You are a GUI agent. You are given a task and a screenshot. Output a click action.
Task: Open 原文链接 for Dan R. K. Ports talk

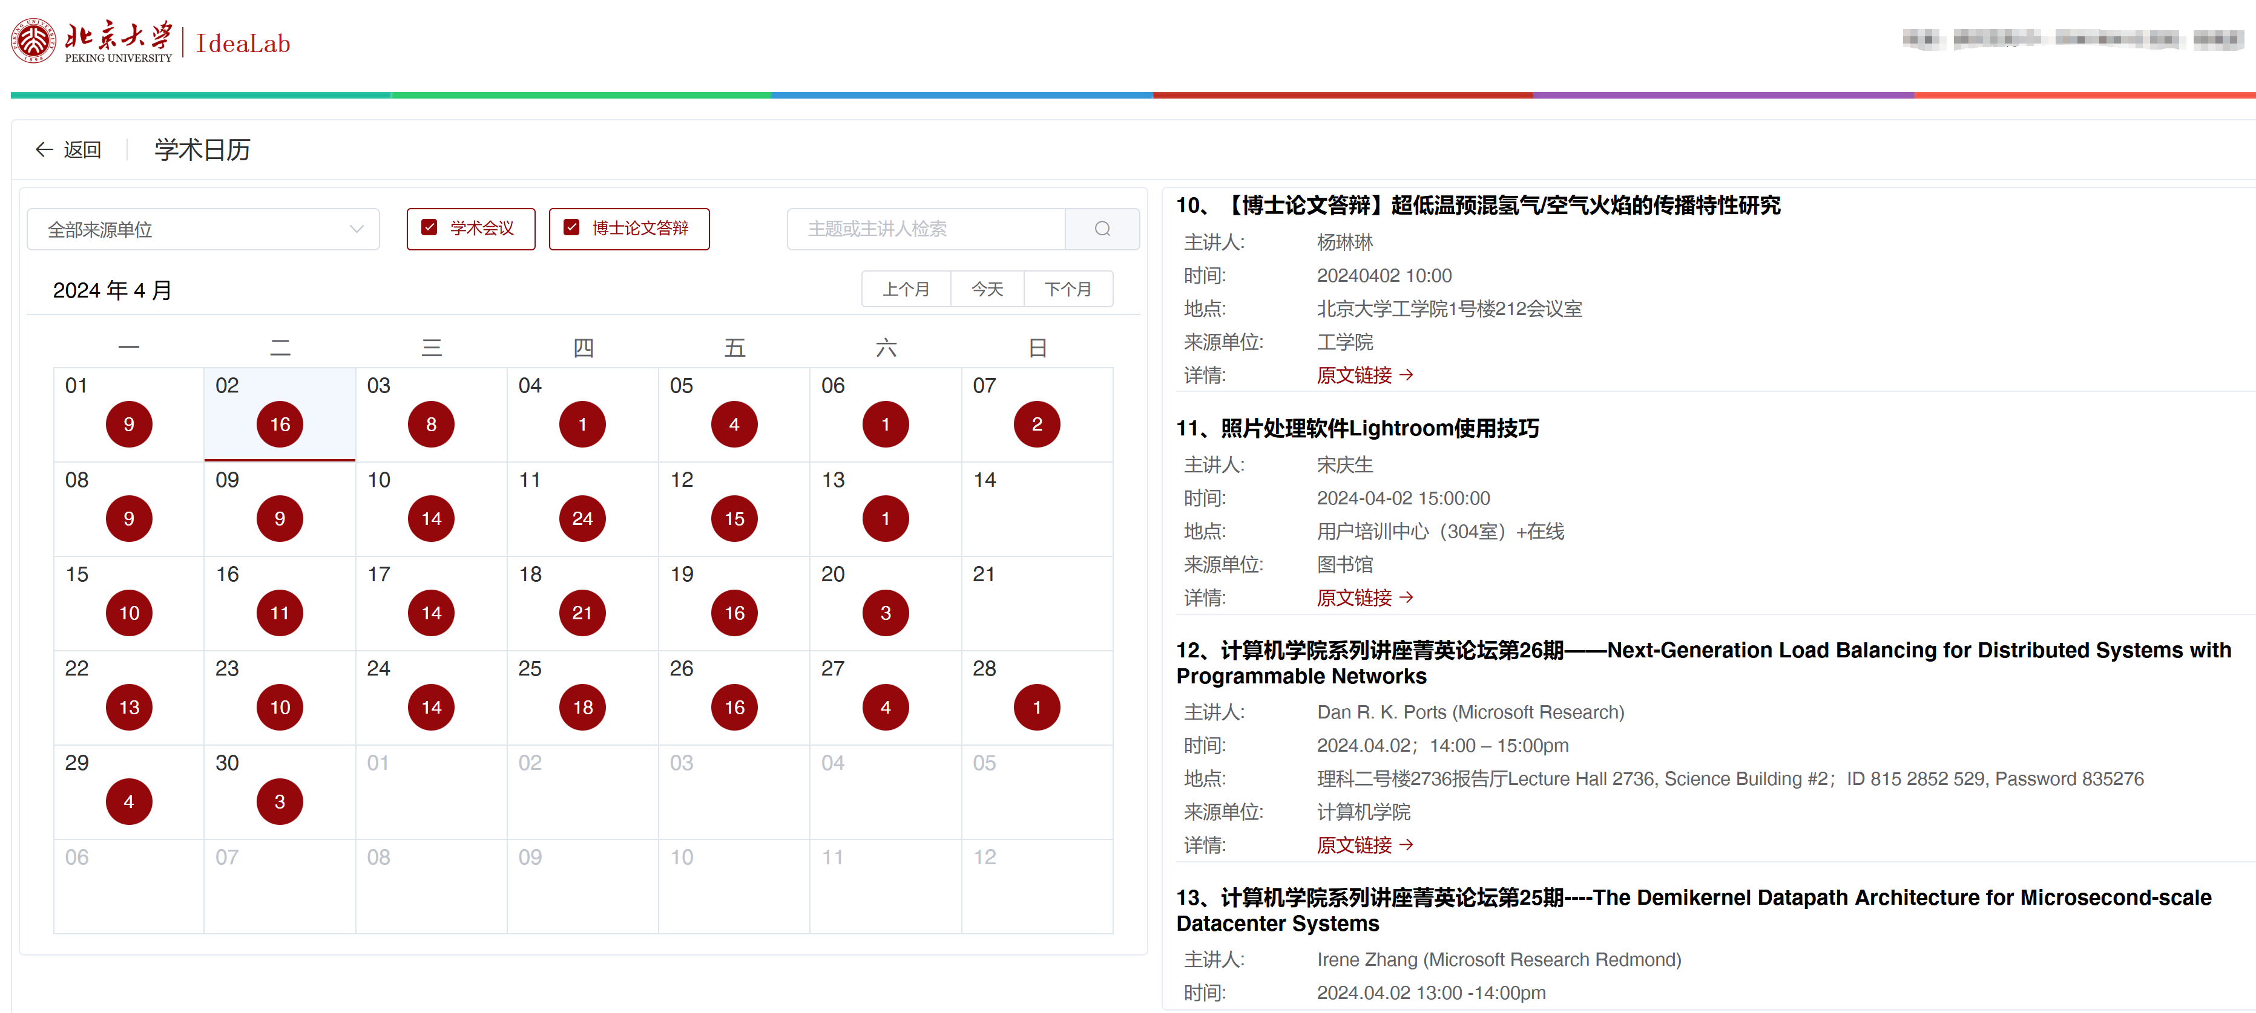pos(1364,845)
